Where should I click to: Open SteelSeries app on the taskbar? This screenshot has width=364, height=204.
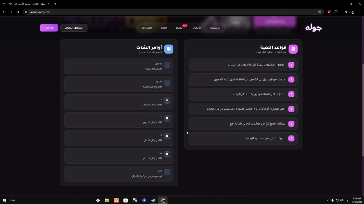[x=98, y=200]
